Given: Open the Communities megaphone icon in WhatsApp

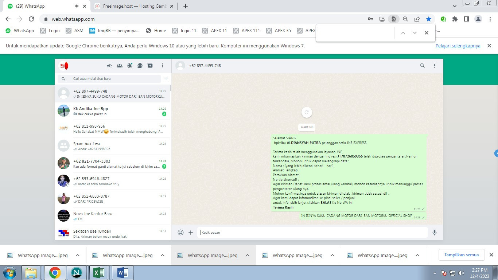Looking at the screenshot, I should 109,66.
